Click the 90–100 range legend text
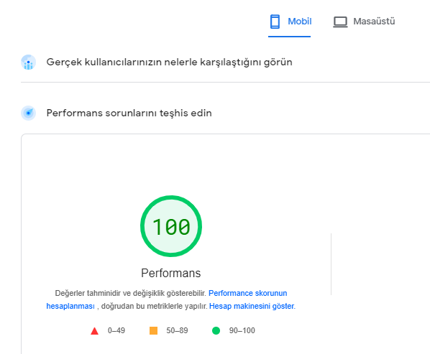Viewport: 430px width, 354px height. [242, 330]
